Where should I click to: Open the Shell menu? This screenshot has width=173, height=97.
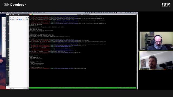click(9, 13)
